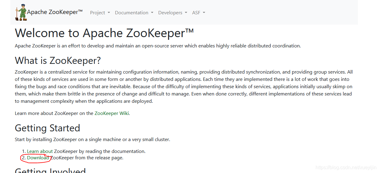Open the Learn about link

coord(40,151)
